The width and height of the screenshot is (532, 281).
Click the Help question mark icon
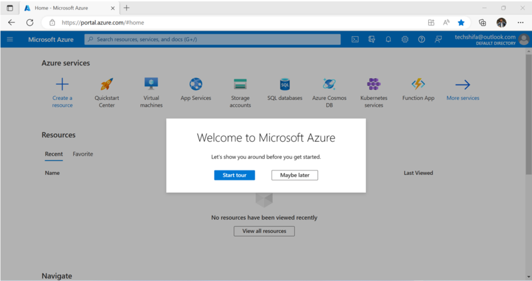pos(421,39)
